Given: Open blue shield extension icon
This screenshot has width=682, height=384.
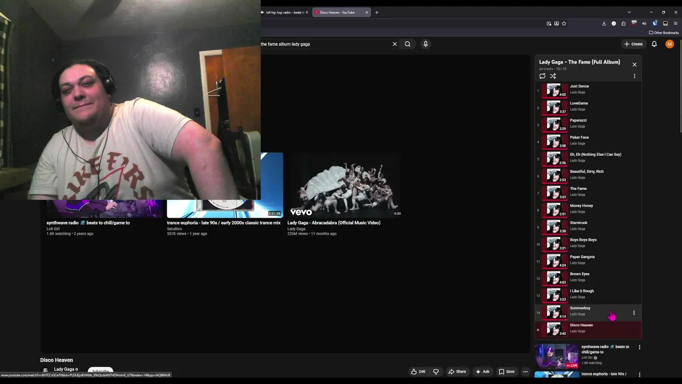Looking at the screenshot, I should 655,23.
